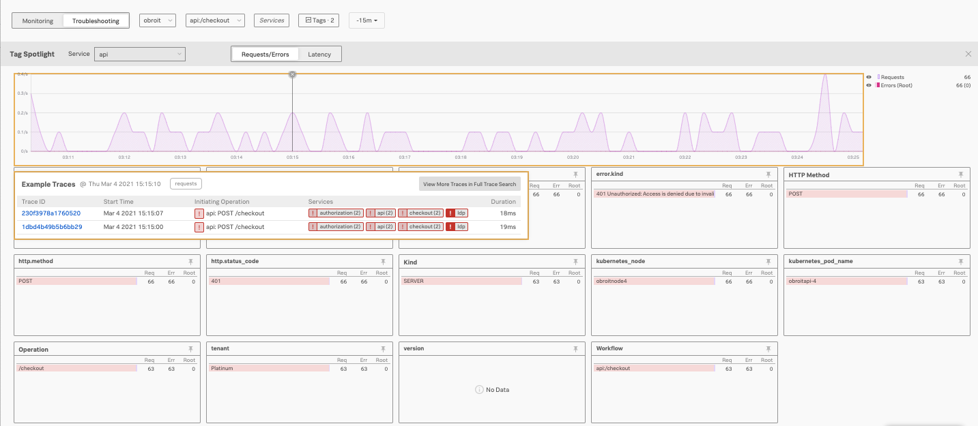Click api (2) service tag in 19ms trace

(381, 226)
